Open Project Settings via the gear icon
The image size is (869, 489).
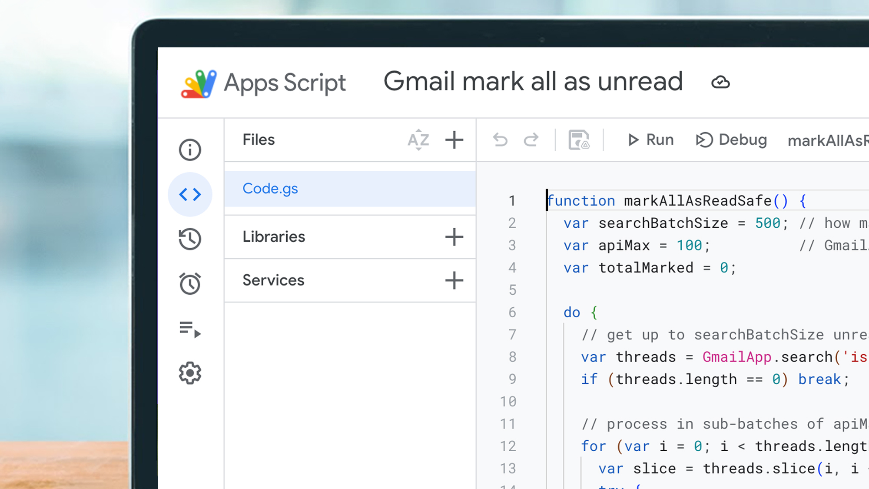[x=190, y=372]
